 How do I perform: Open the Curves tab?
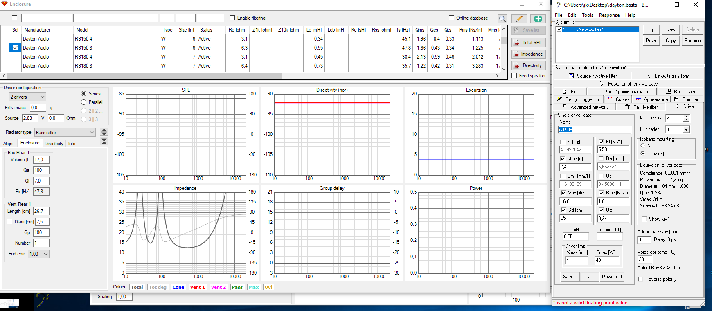[618, 99]
